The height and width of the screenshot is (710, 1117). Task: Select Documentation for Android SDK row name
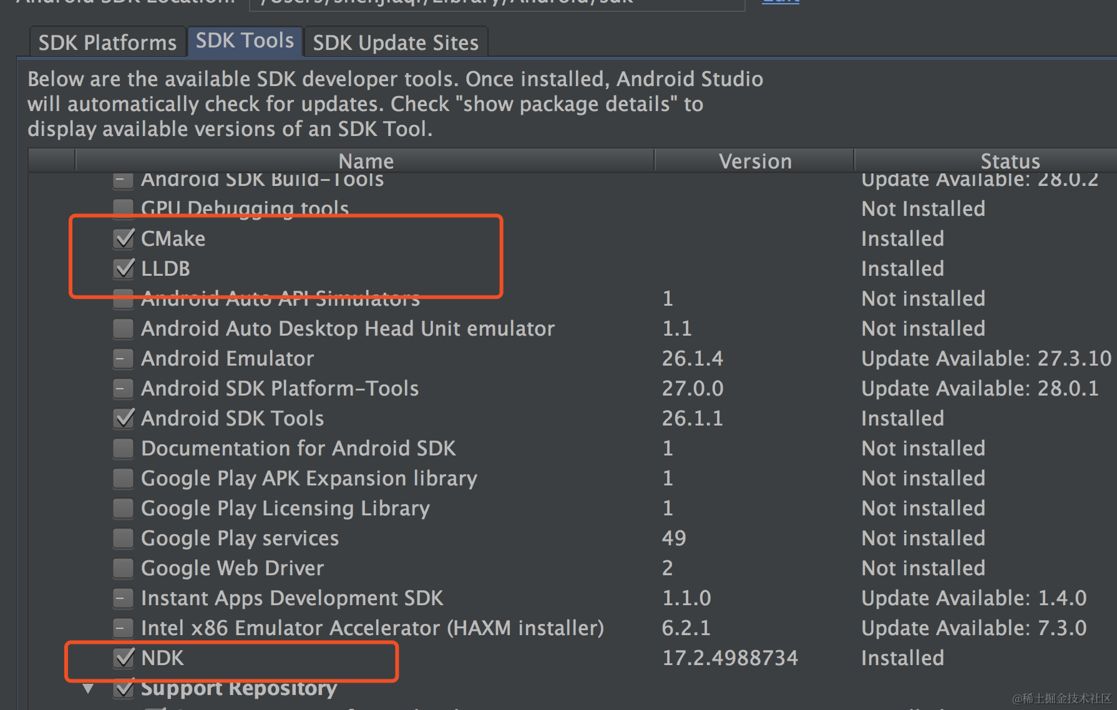point(298,448)
